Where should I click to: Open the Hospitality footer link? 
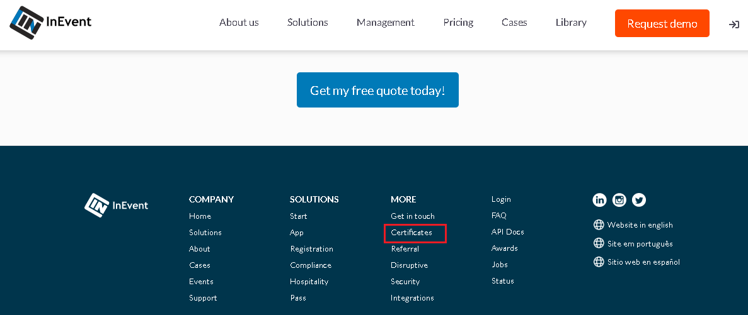tap(309, 281)
